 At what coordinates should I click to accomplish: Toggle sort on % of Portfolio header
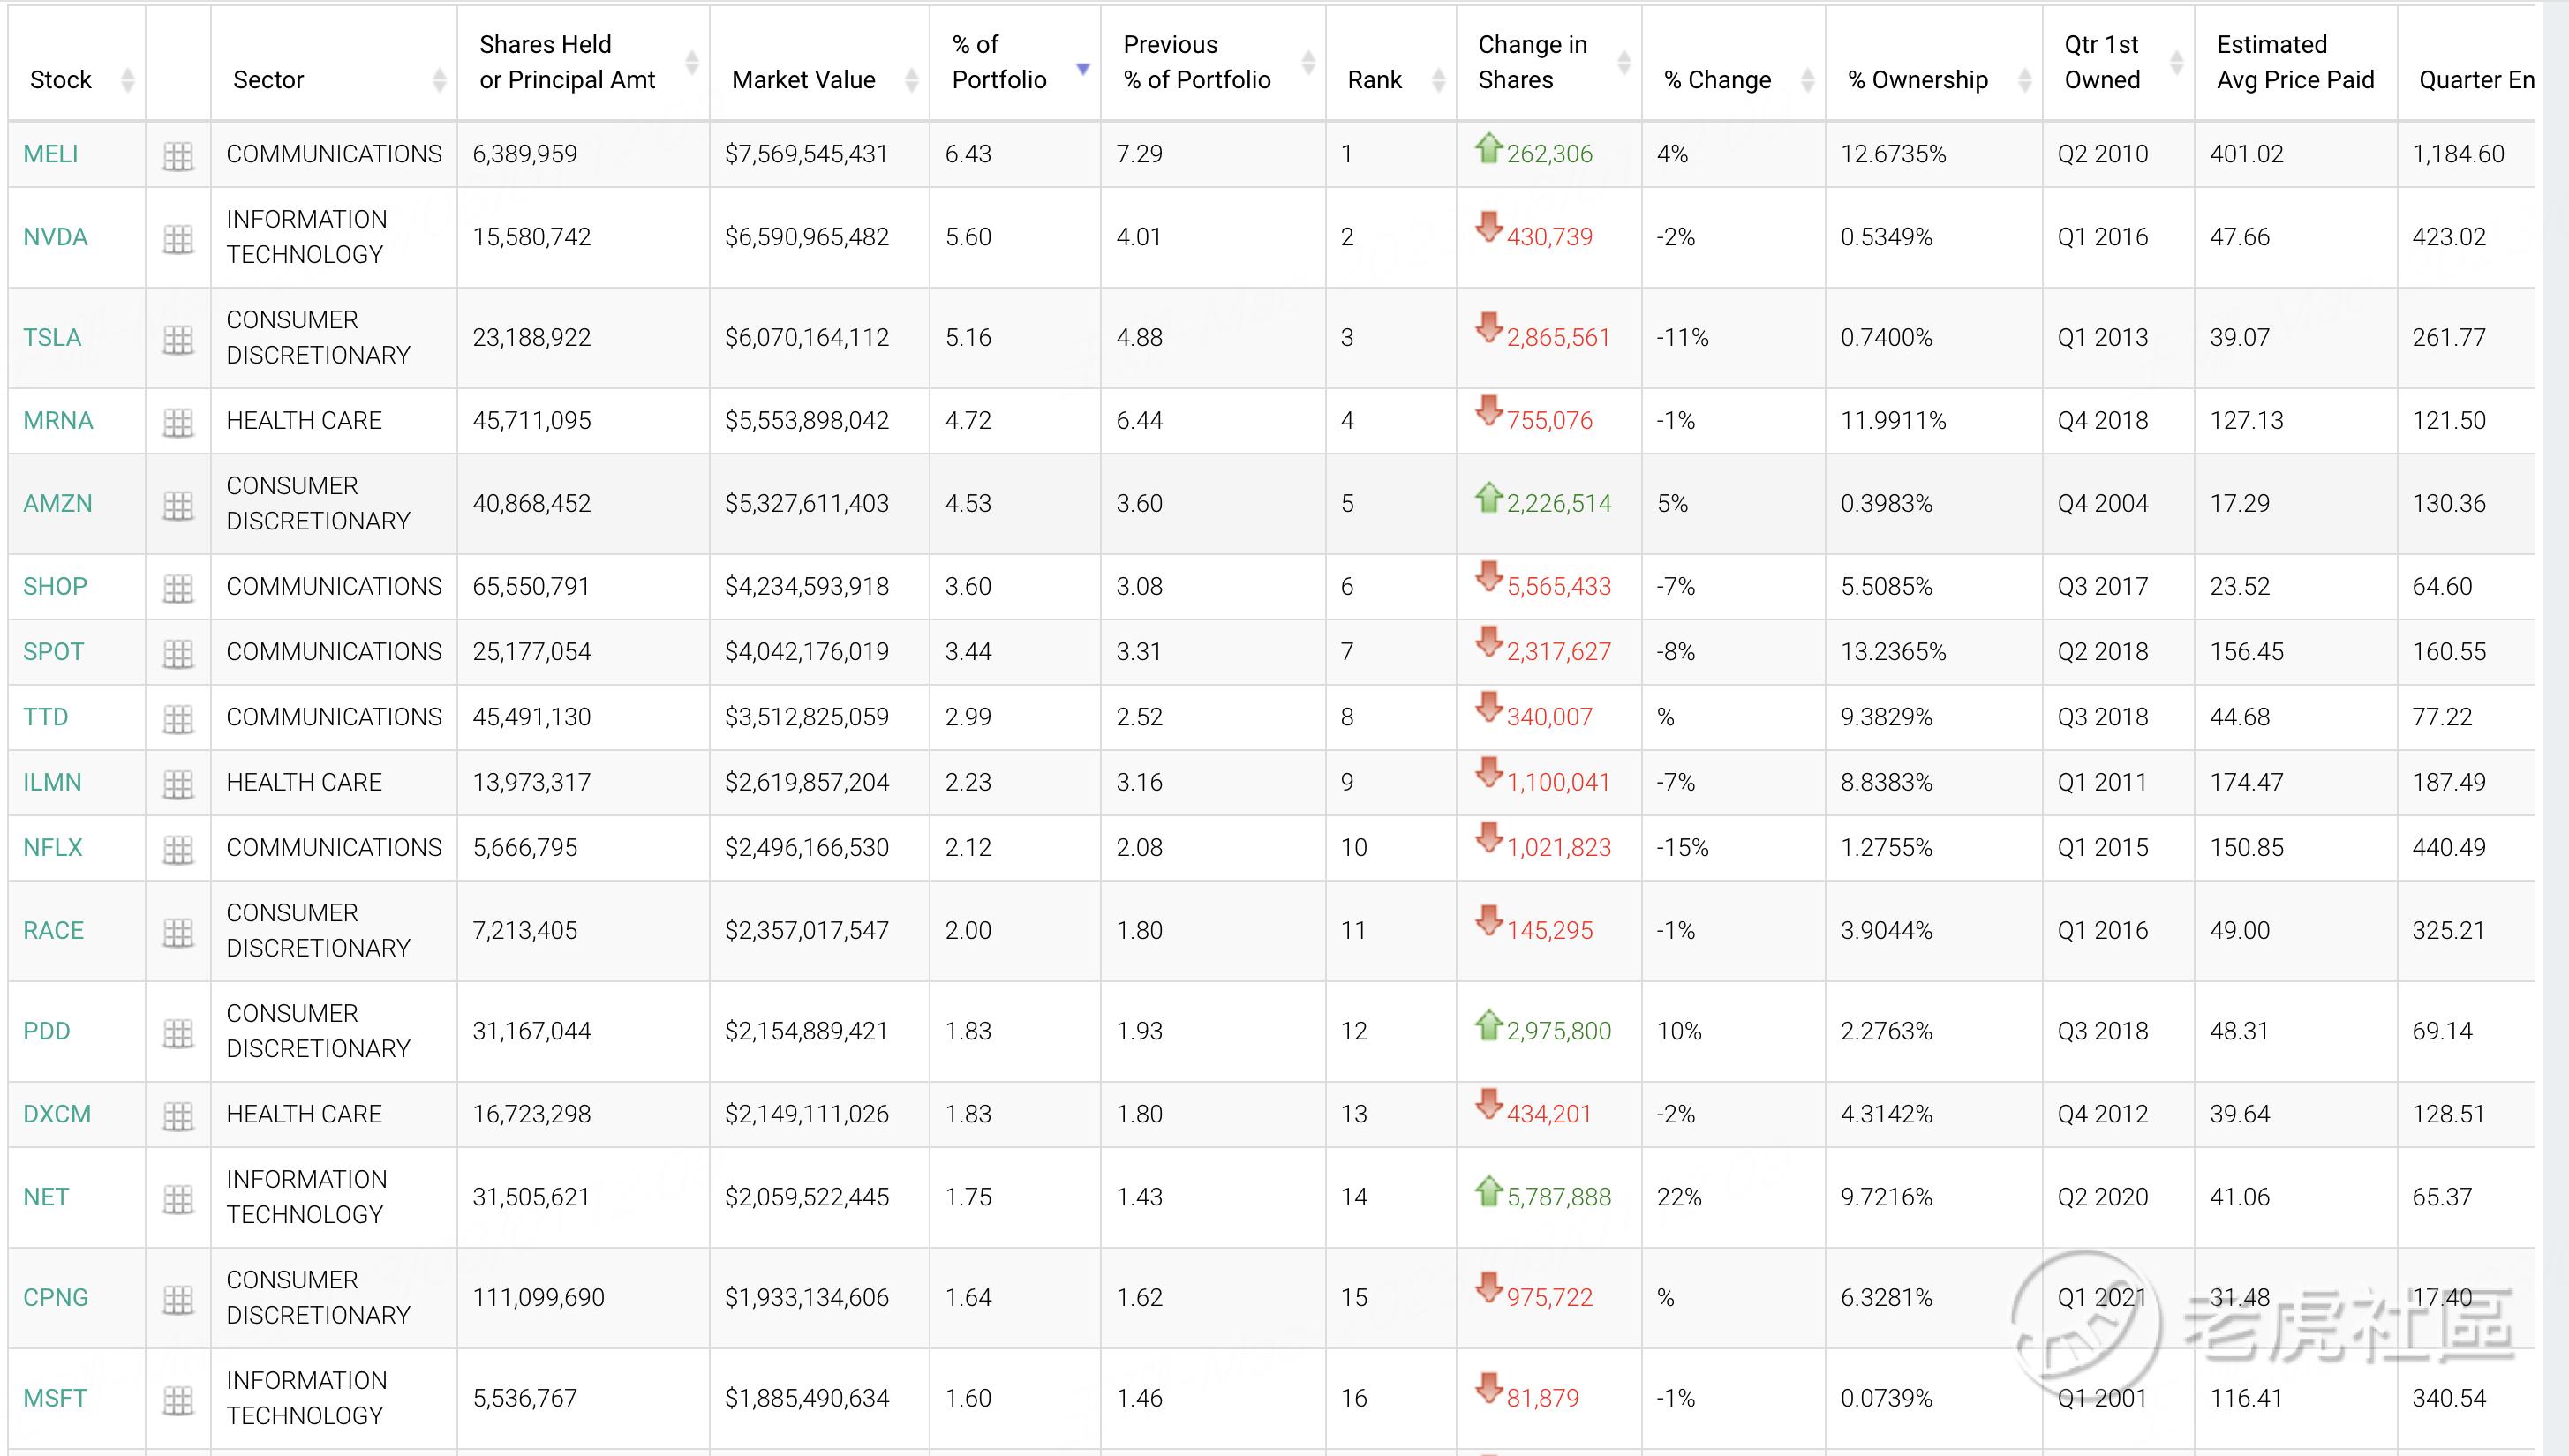coord(998,62)
